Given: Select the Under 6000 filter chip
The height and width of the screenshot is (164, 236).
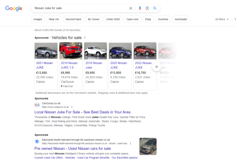Looking at the screenshot, I should point(113,19).
